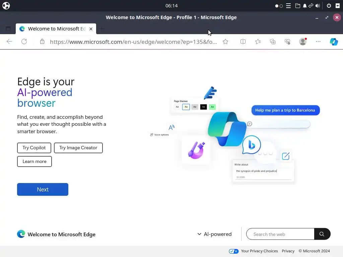Viewport: 343px width, 257px height.
Task: Select the green page theme swatch
Action: (212, 107)
